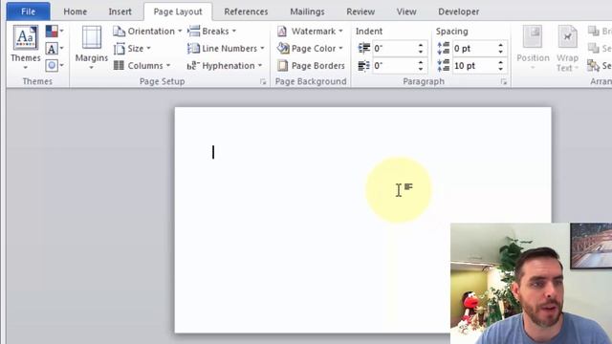This screenshot has width=612, height=344.
Task: Expand the Hyphenation dropdown arrow
Action: tap(260, 66)
